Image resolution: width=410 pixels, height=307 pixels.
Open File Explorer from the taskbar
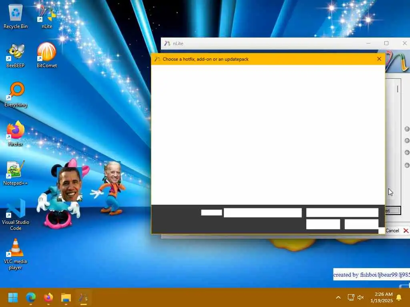coord(66,297)
